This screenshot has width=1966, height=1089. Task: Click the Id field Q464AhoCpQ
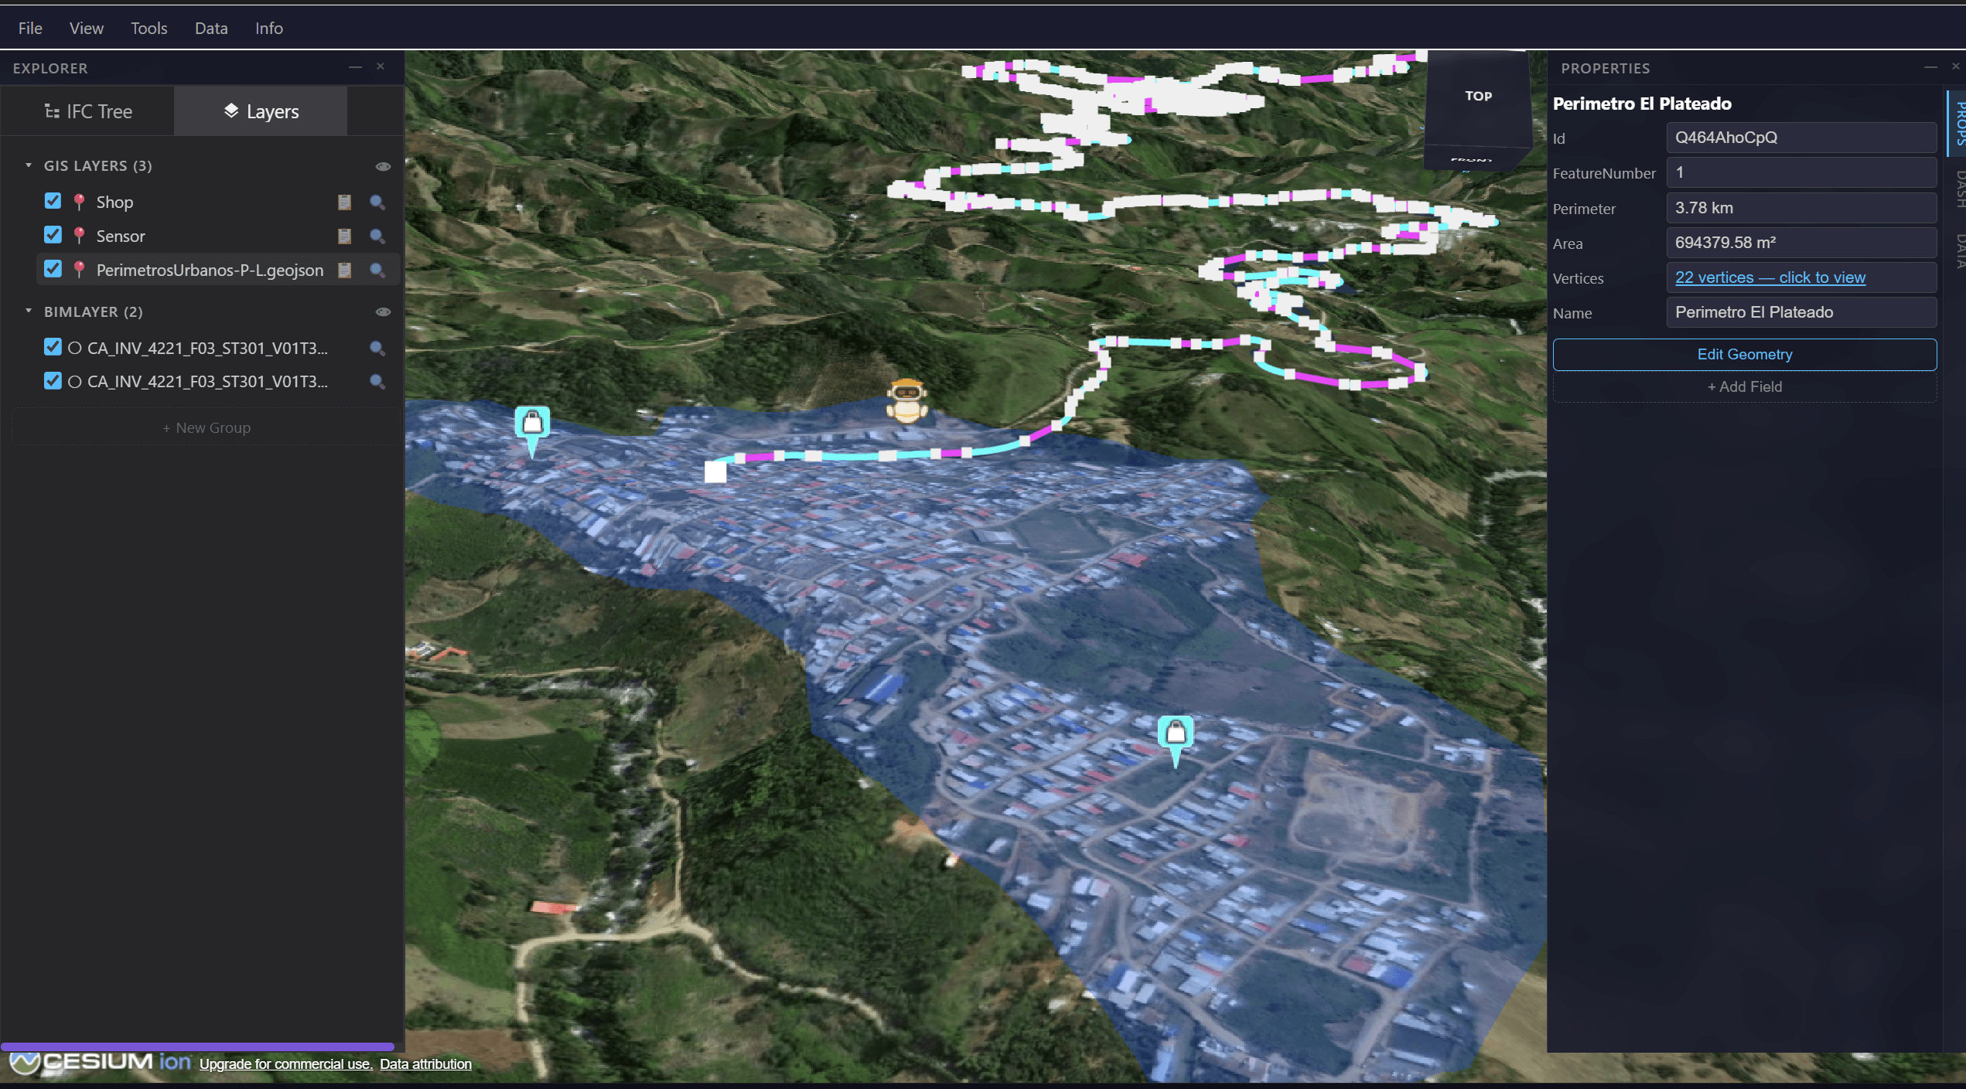click(1801, 138)
